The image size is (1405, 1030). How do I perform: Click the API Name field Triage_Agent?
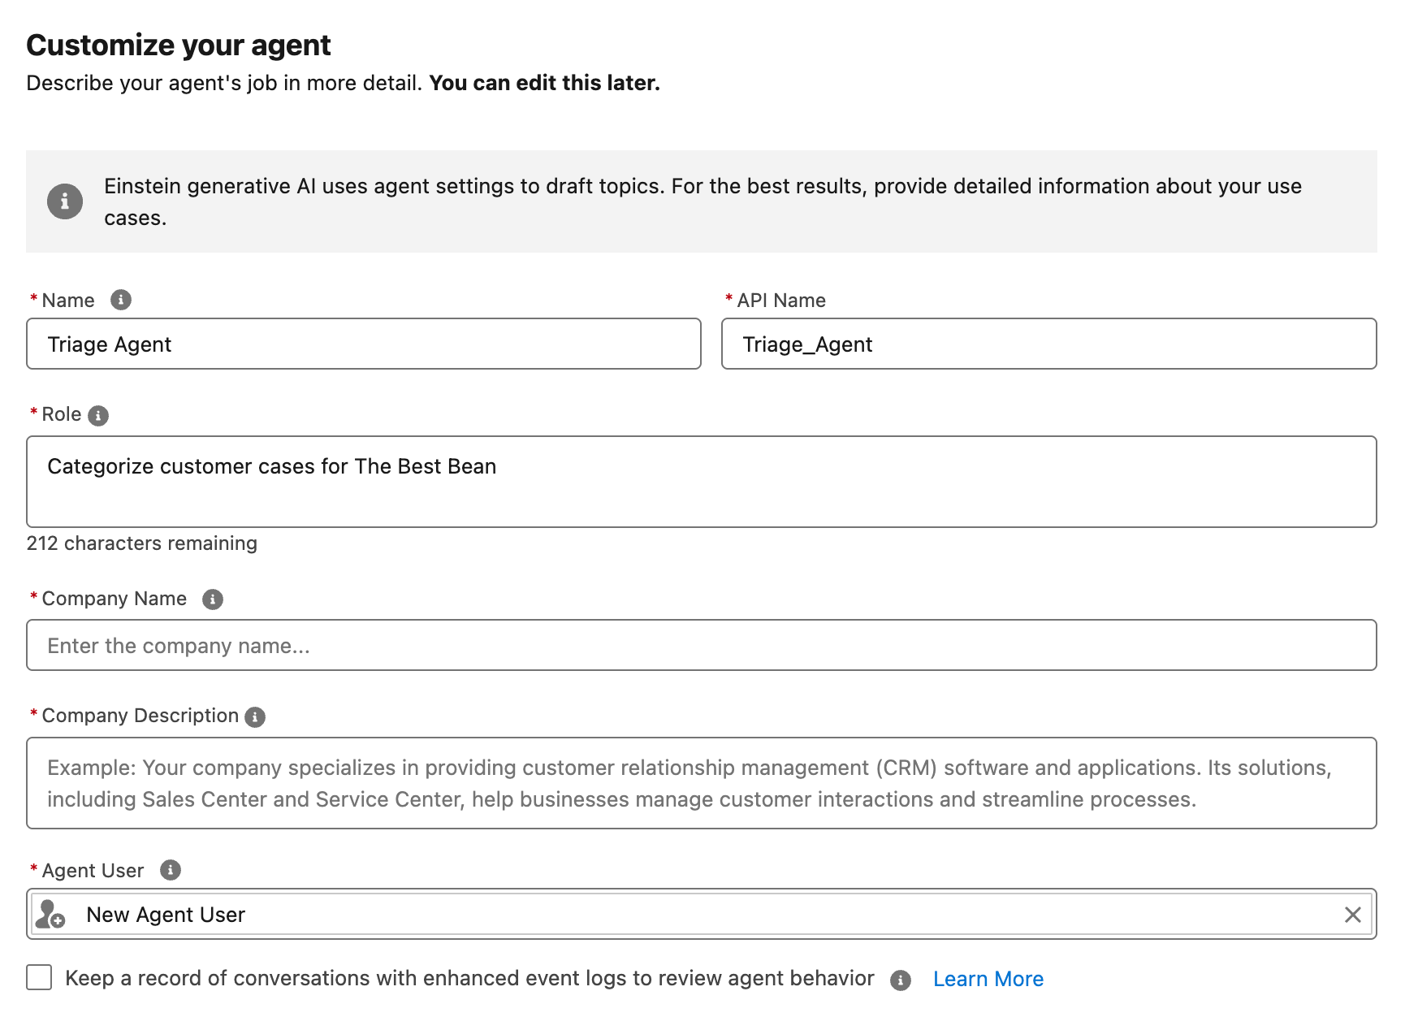[x=1049, y=344]
